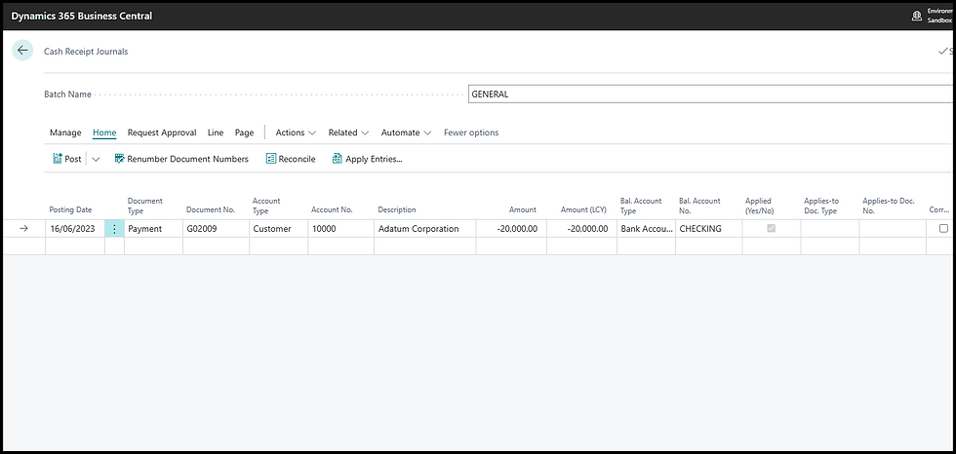Click the Apply Entries icon
The width and height of the screenshot is (956, 454).
338,159
